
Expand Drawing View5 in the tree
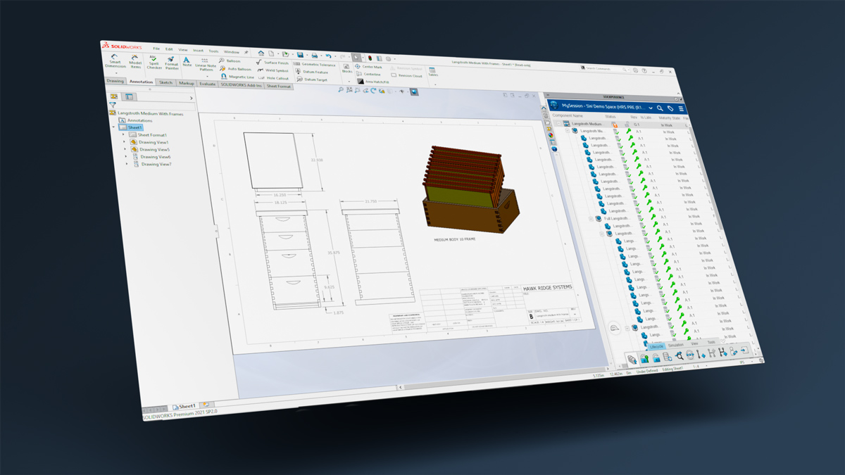tap(125, 149)
